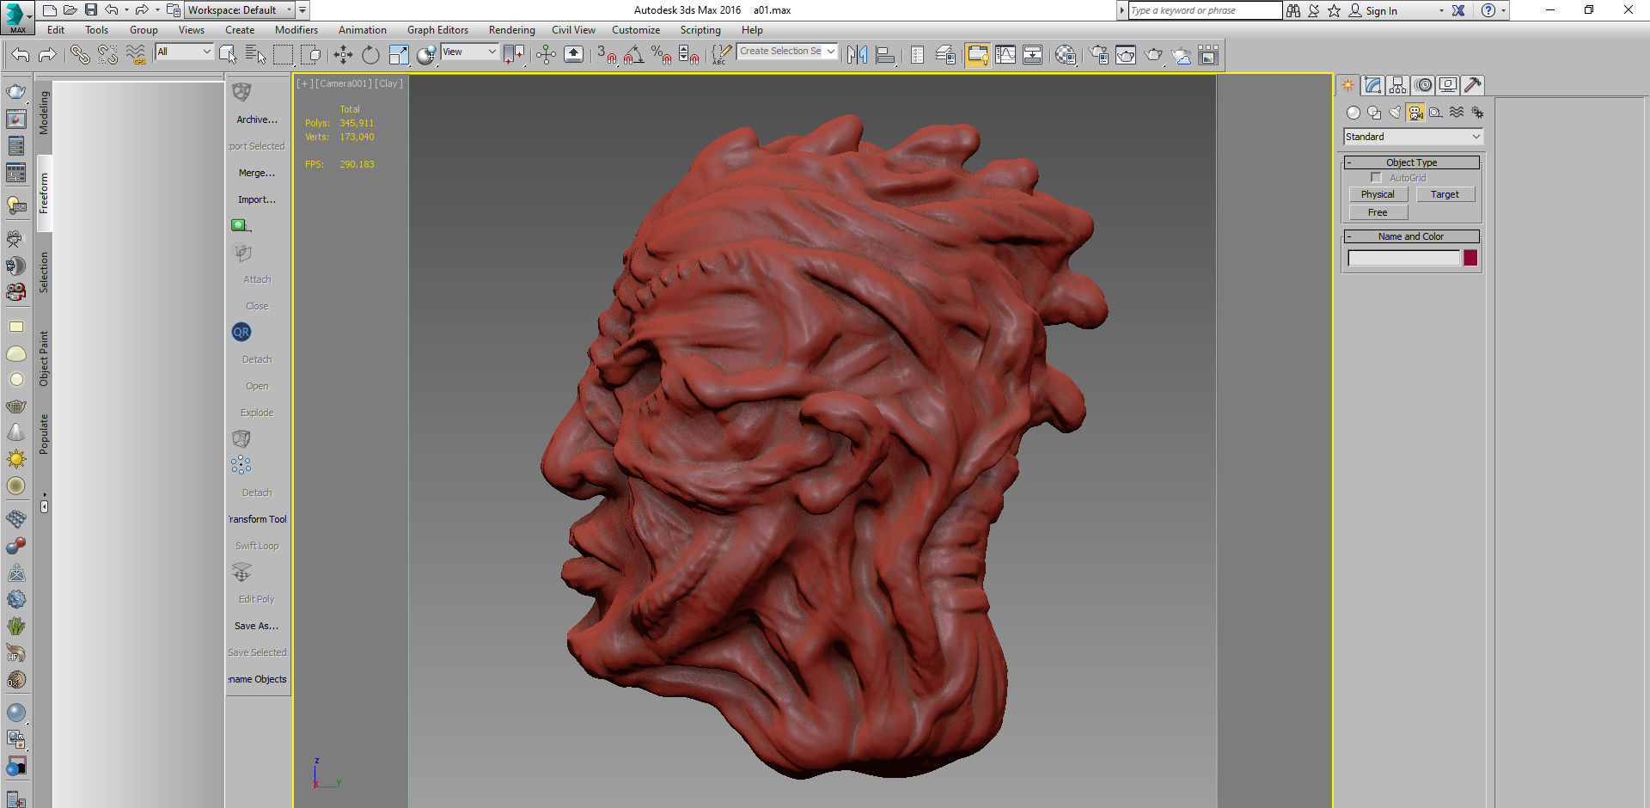Open the Rendered Frame Window icon

(1126, 55)
